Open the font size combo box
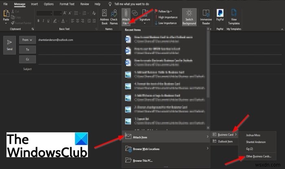The height and width of the screenshot is (169, 285). pyautogui.click(x=58, y=13)
